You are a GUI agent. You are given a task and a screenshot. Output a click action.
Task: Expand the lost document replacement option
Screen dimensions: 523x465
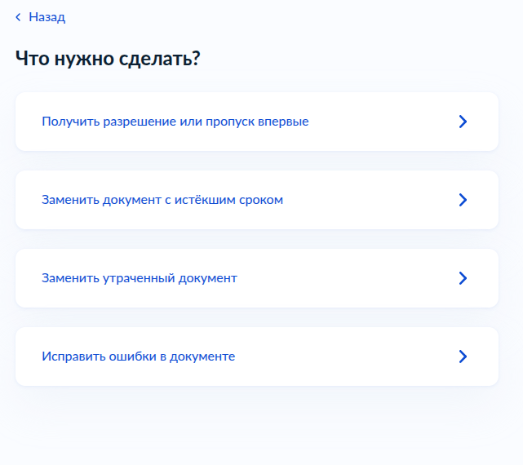click(x=257, y=278)
